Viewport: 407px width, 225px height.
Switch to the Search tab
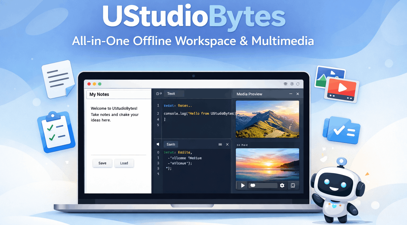(x=171, y=144)
